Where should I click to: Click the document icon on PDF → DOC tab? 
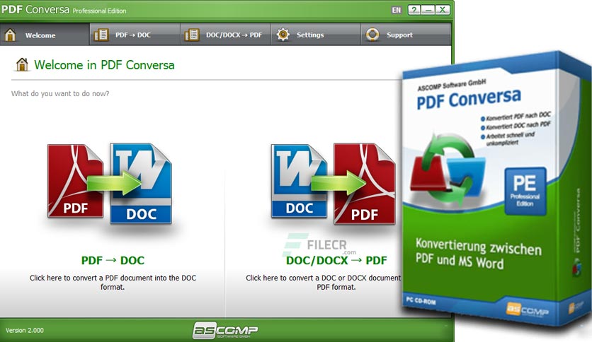[x=101, y=35]
